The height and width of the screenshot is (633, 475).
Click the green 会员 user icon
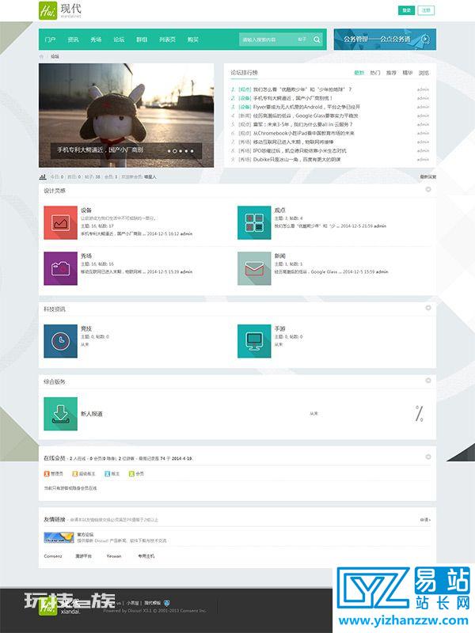(131, 473)
